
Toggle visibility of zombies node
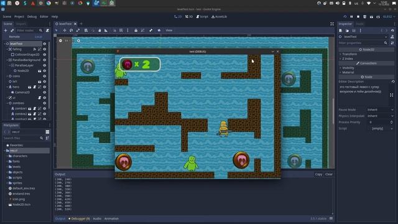click(45, 103)
